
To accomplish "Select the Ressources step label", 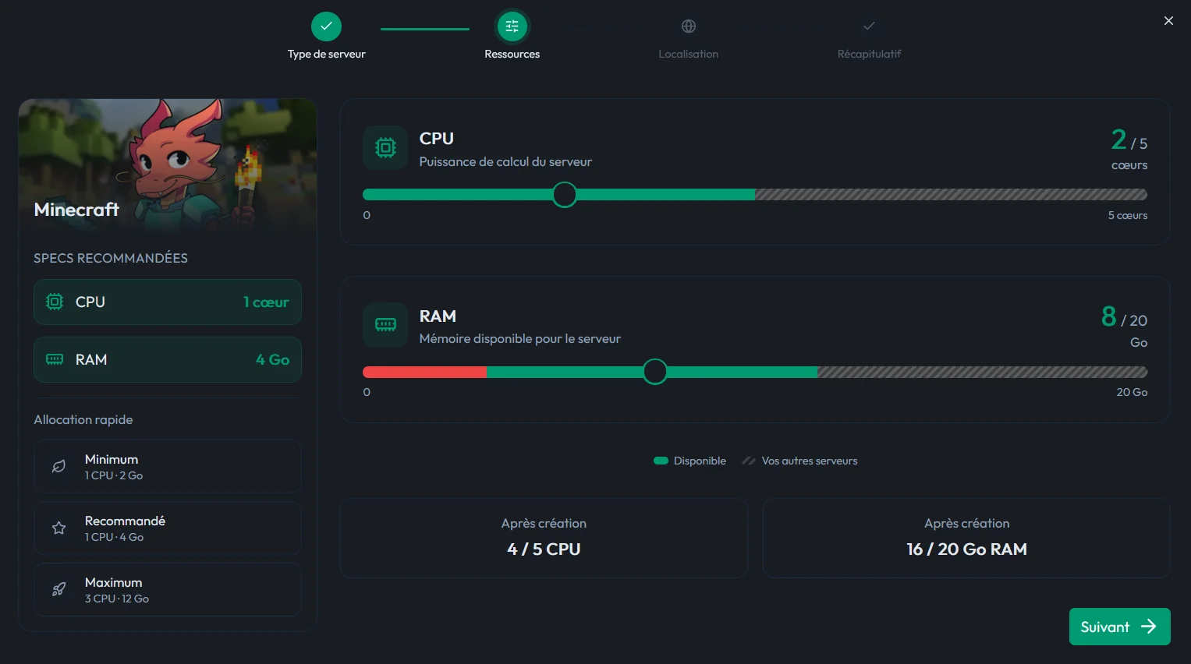I will click(x=512, y=54).
